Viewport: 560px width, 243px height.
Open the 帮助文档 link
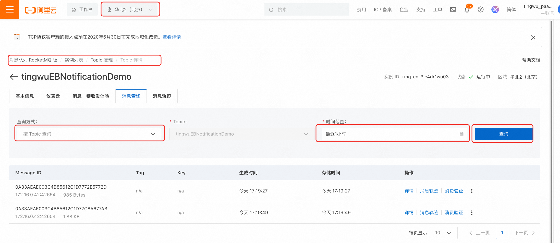coord(531,60)
